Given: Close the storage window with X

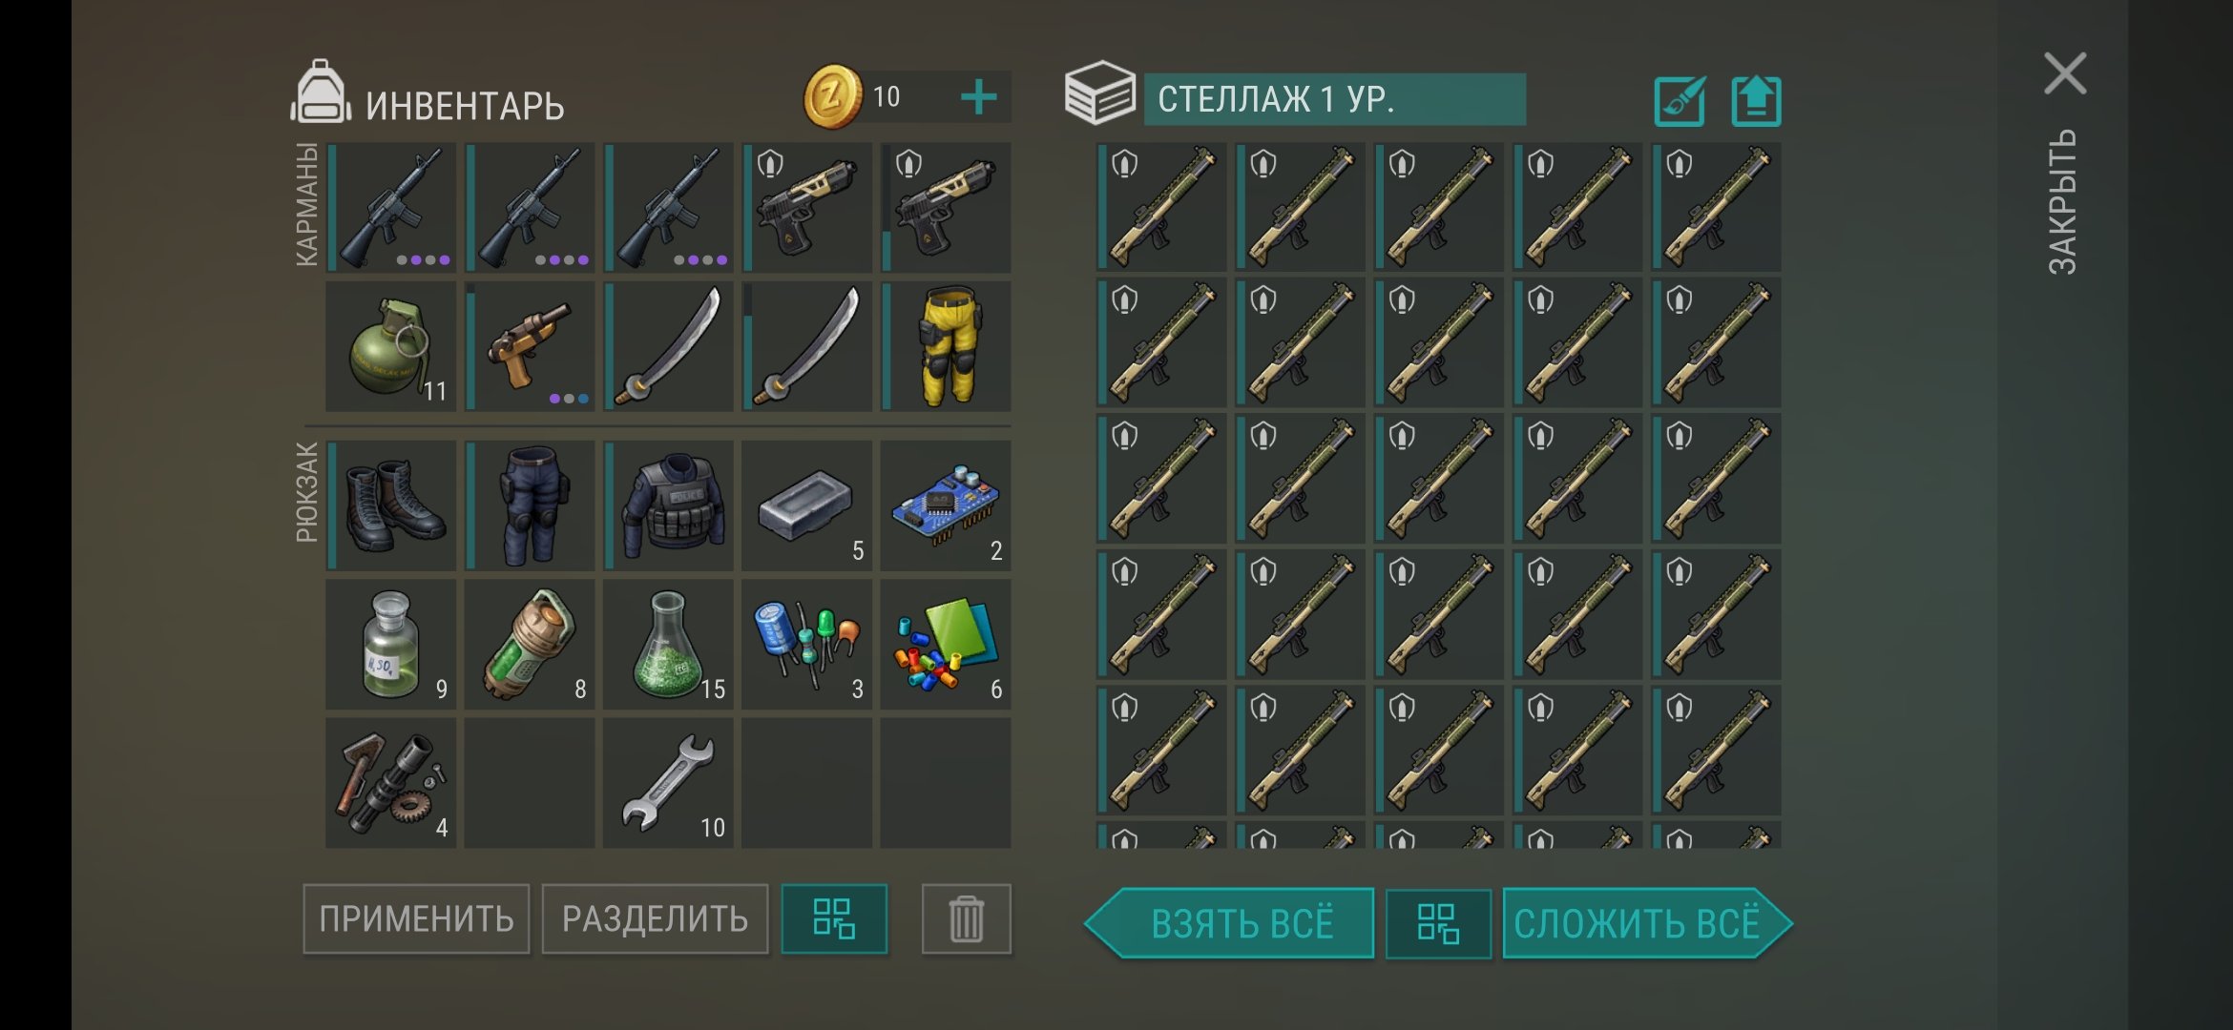Looking at the screenshot, I should click(x=2065, y=73).
